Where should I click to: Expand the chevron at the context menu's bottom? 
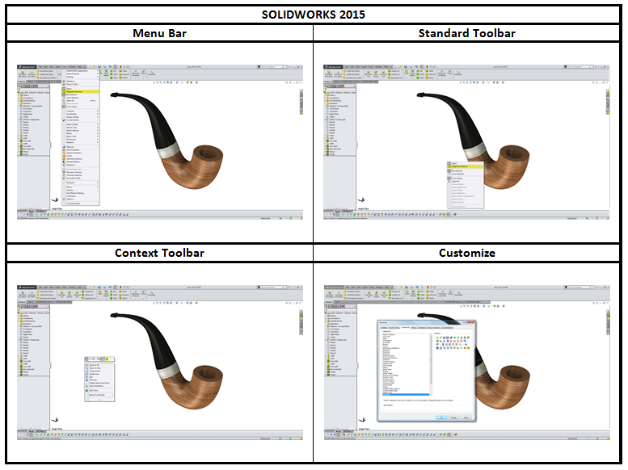tap(99, 400)
